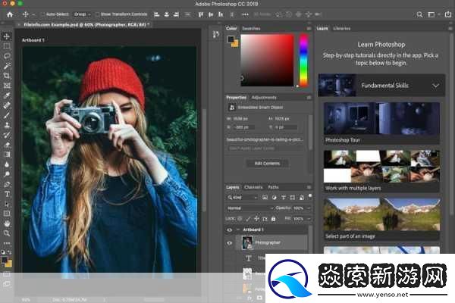Switch to the Swatches tab

[x=250, y=28]
